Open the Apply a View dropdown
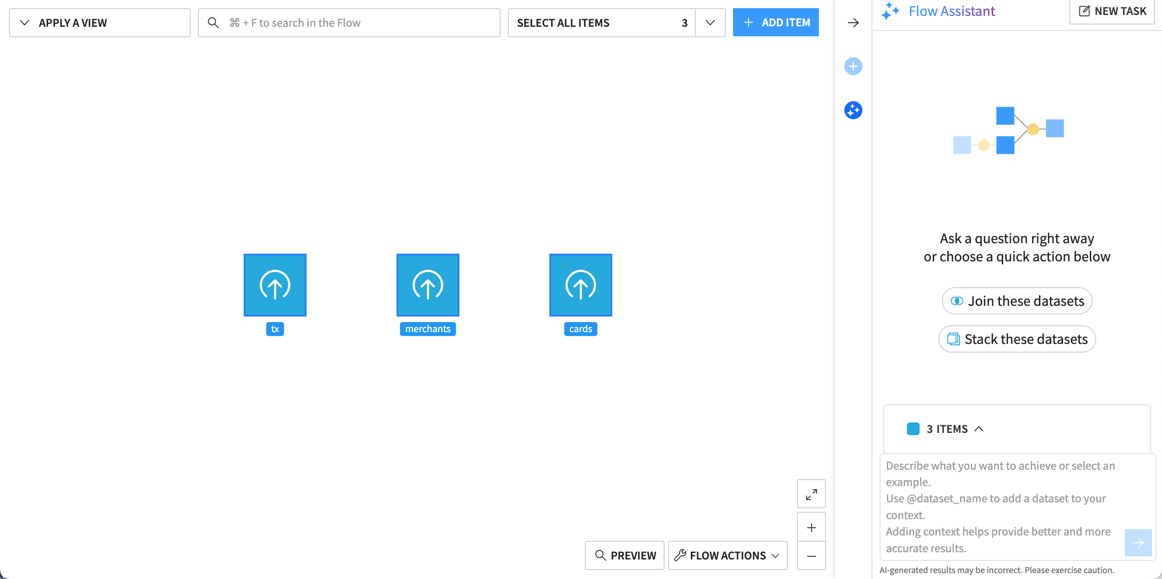Viewport: 1162px width, 579px height. coord(99,22)
